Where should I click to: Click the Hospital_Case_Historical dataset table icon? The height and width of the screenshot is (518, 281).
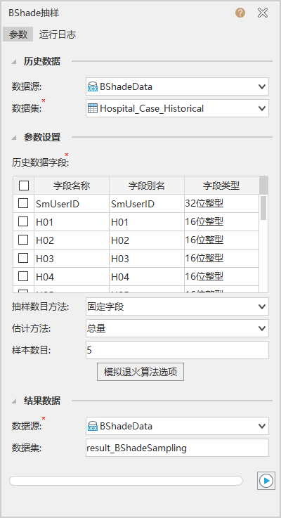pyautogui.click(x=93, y=108)
